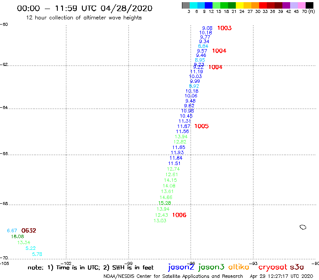Click the small island outline on map
This screenshot has height=280, width=319.
[303, 227]
